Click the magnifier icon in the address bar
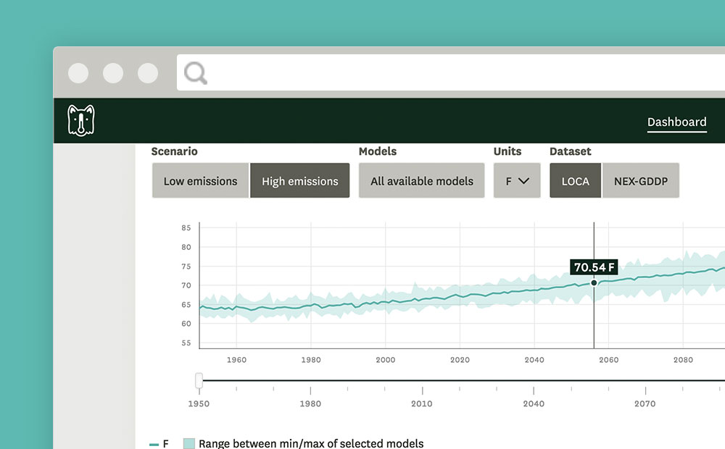The width and height of the screenshot is (725, 449). pyautogui.click(x=195, y=72)
